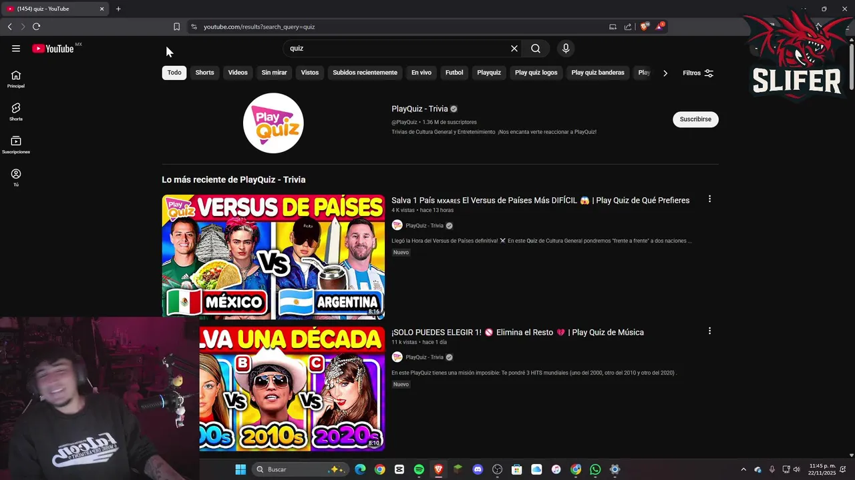Click Lo más reciente de PlayQuiz heading

tap(234, 179)
